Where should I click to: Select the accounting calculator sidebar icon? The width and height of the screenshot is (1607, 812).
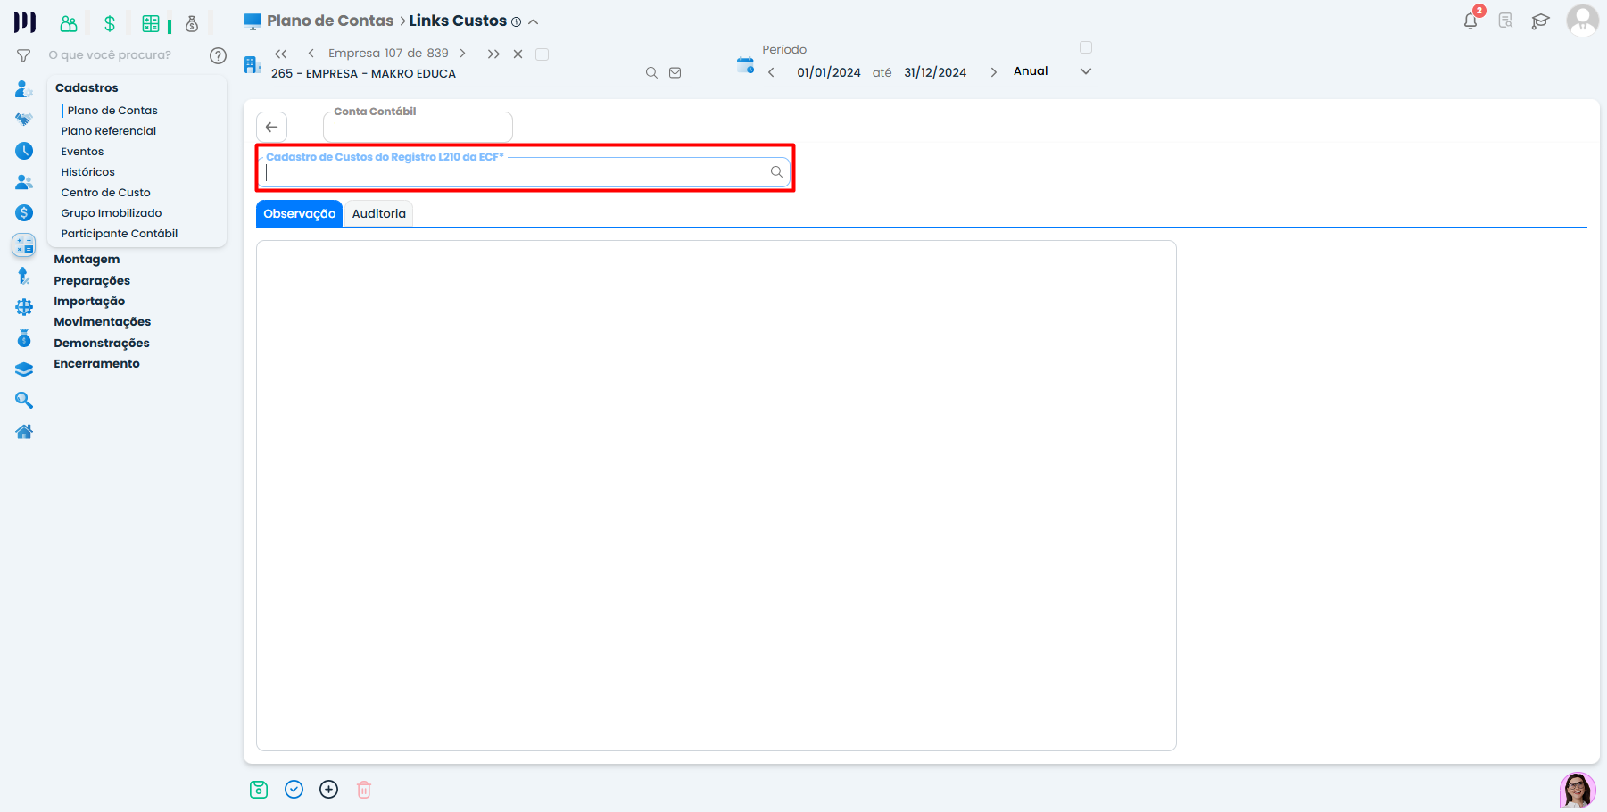[x=24, y=244]
